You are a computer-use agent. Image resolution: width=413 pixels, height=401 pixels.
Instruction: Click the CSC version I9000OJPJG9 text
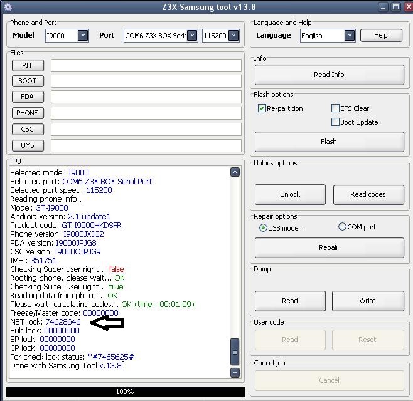click(78, 252)
